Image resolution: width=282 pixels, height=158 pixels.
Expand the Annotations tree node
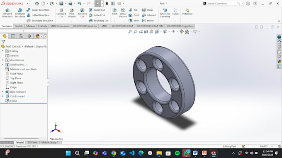click(2, 60)
